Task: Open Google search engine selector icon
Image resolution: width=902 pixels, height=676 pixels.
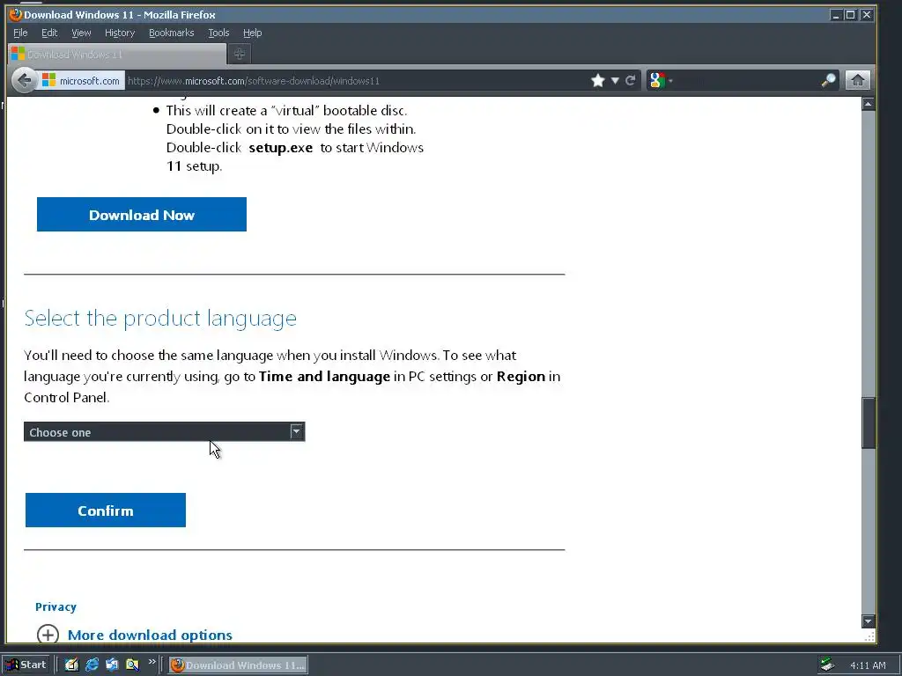Action: 657,80
